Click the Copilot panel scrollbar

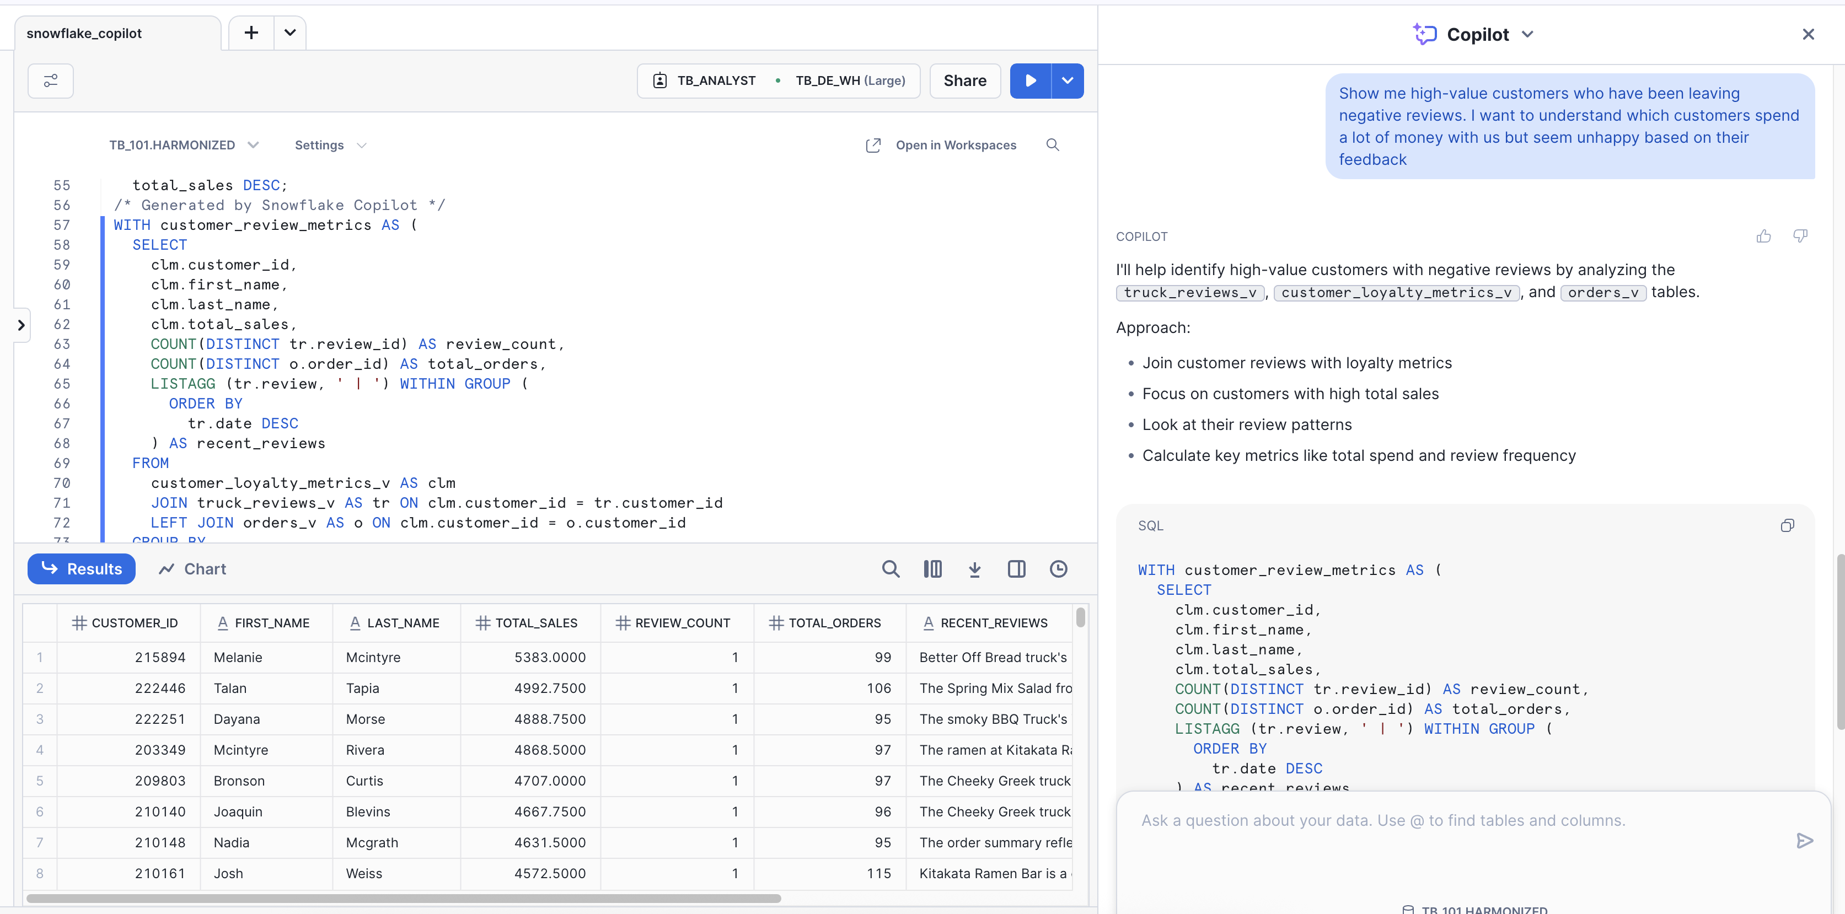[1840, 641]
